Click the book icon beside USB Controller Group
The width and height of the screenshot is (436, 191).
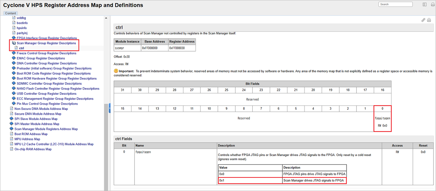click(x=14, y=94)
